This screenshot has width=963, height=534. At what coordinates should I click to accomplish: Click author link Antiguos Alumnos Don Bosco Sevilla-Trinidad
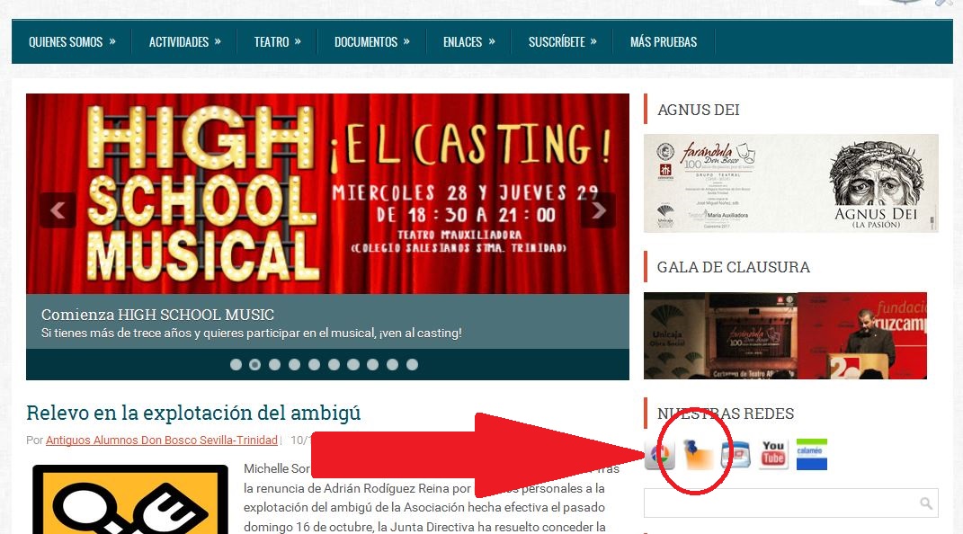tap(162, 441)
